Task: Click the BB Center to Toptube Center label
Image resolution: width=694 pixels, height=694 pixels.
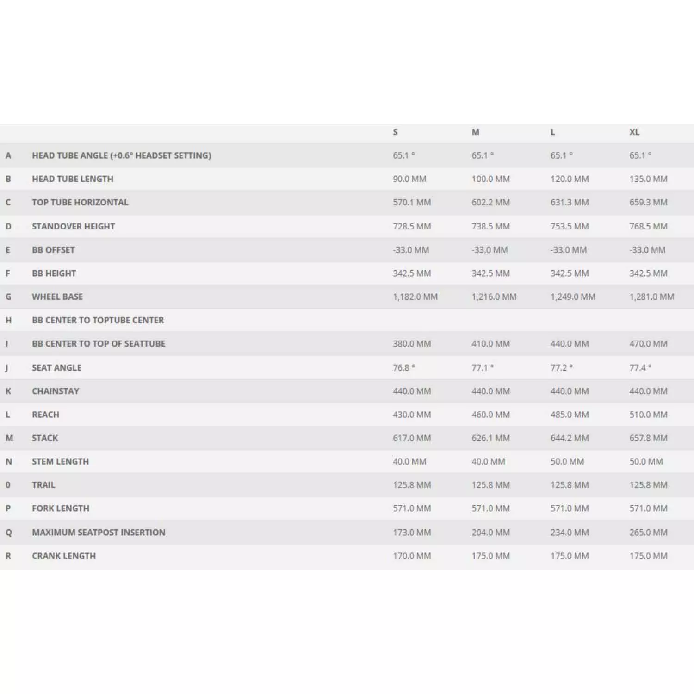Action: pyautogui.click(x=98, y=320)
